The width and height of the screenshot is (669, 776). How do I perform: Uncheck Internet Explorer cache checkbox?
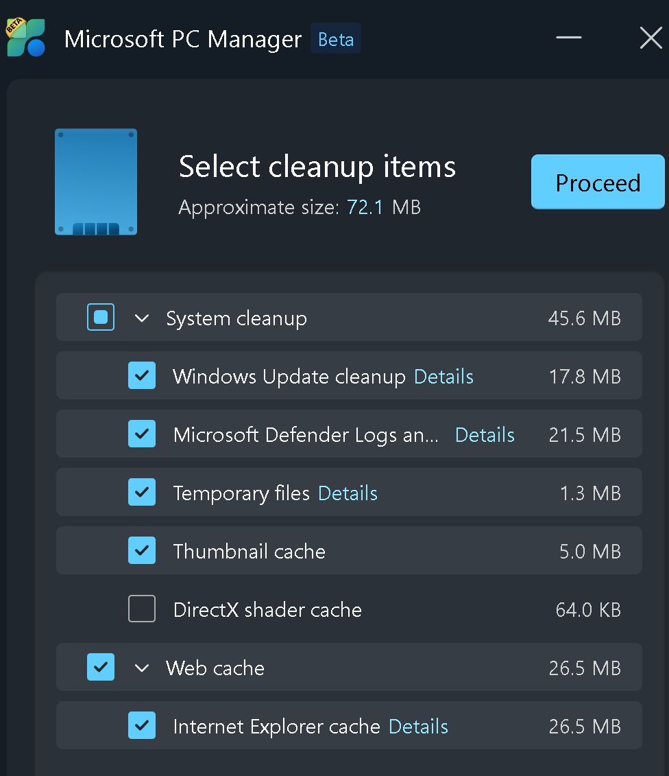point(142,725)
